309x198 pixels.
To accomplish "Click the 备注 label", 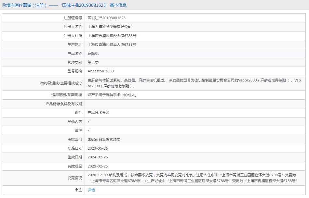I will 78,130.
